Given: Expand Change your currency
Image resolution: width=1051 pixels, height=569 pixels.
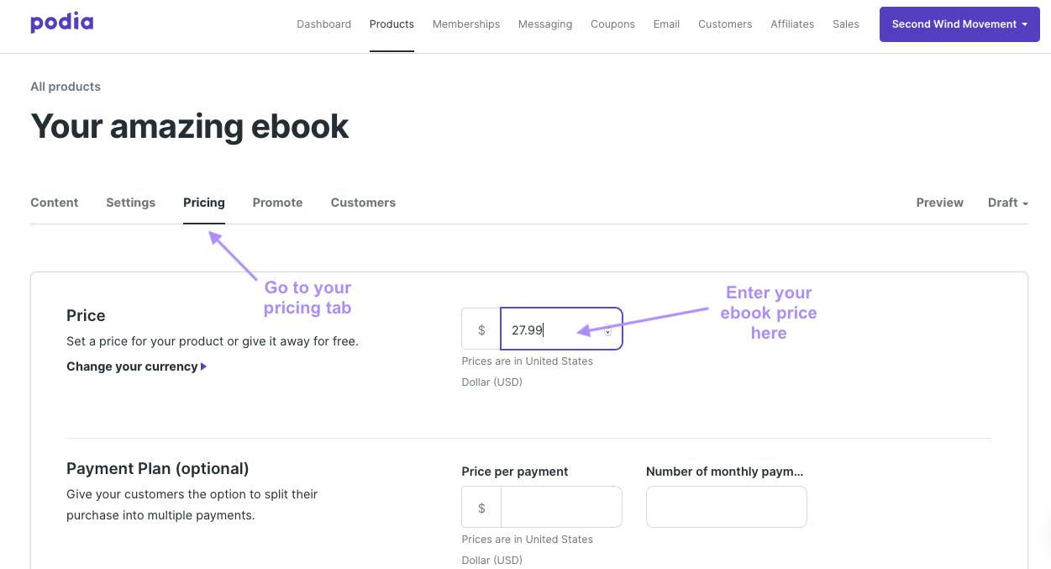Looking at the screenshot, I should (136, 366).
